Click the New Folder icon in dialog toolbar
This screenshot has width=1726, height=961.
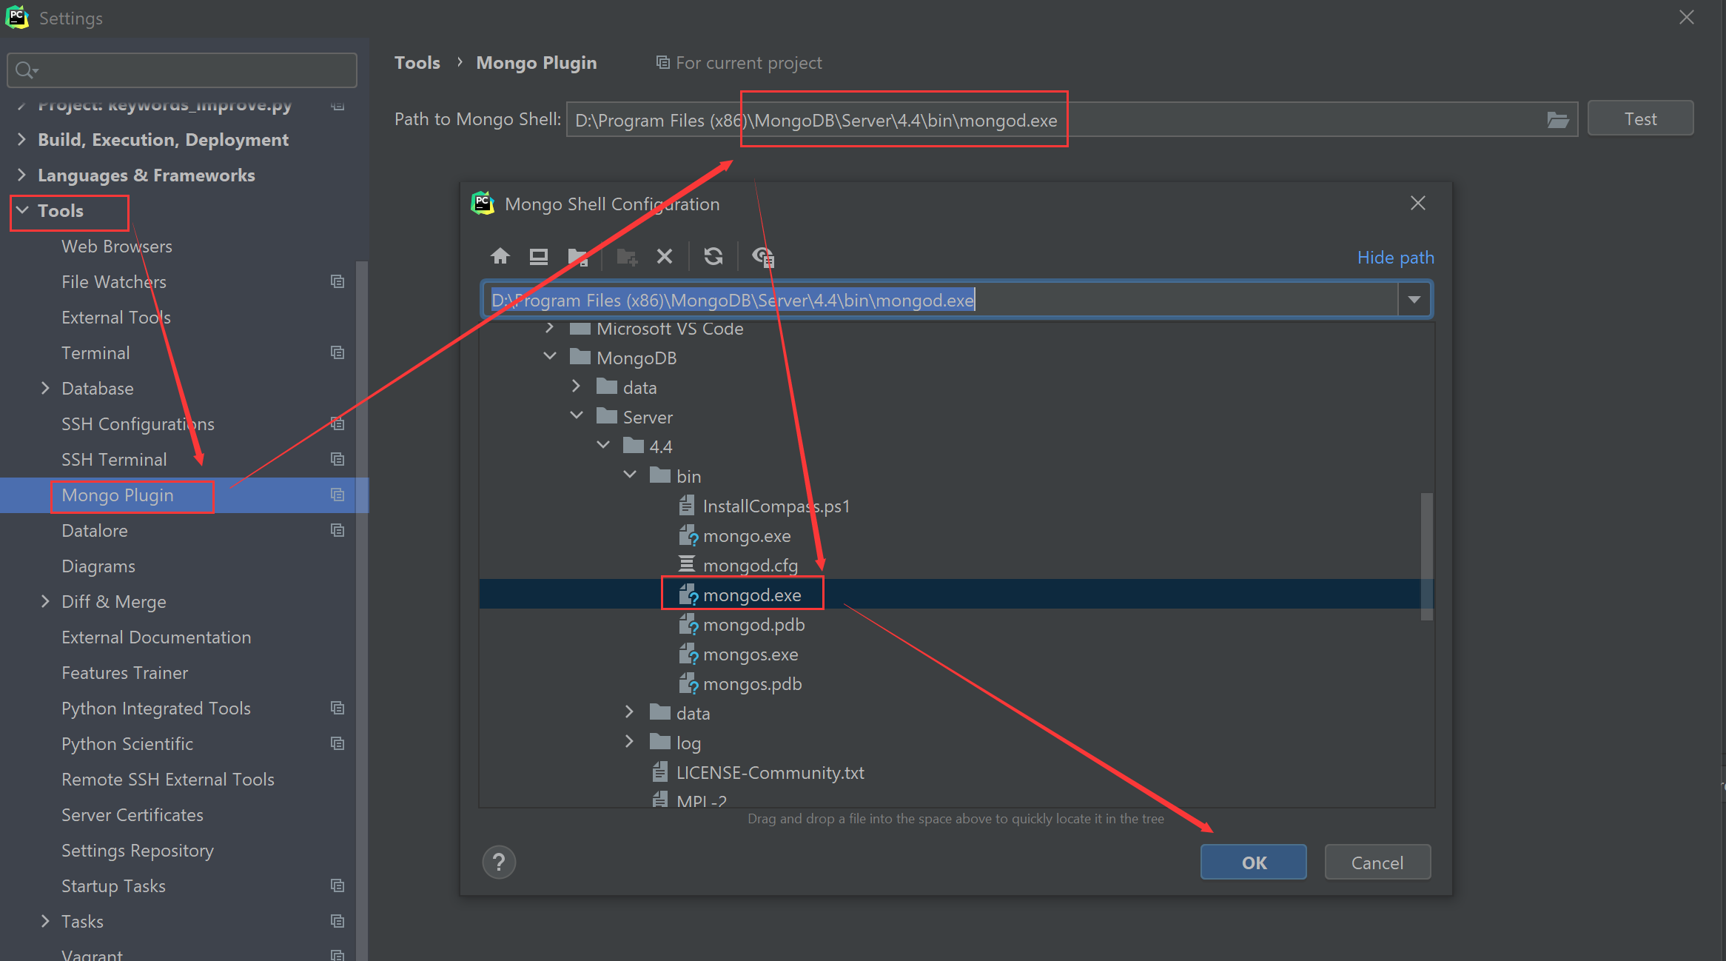[626, 256]
